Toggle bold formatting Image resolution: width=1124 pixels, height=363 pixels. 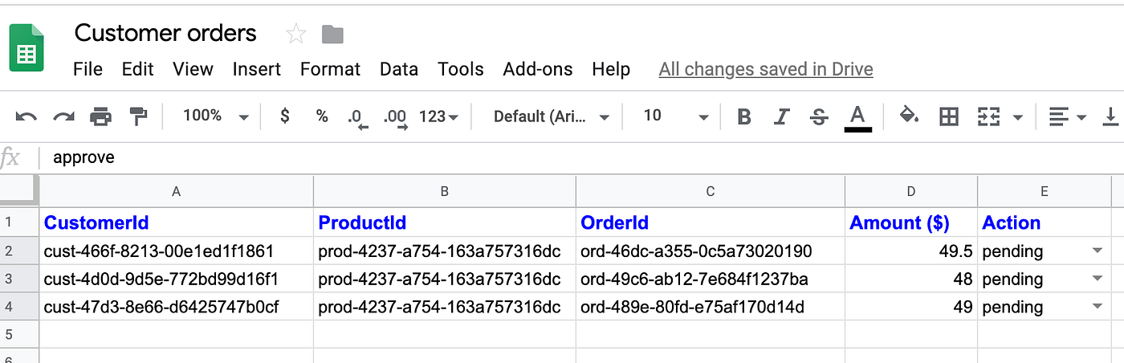coord(744,117)
